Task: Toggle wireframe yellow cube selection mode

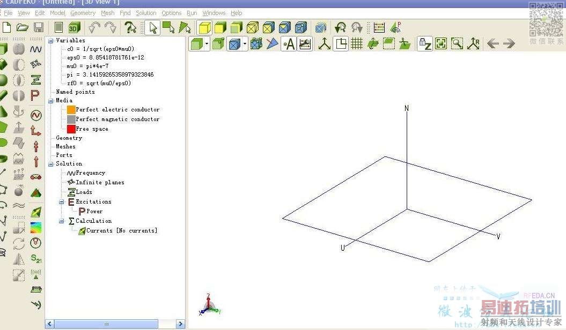Action: click(x=253, y=27)
